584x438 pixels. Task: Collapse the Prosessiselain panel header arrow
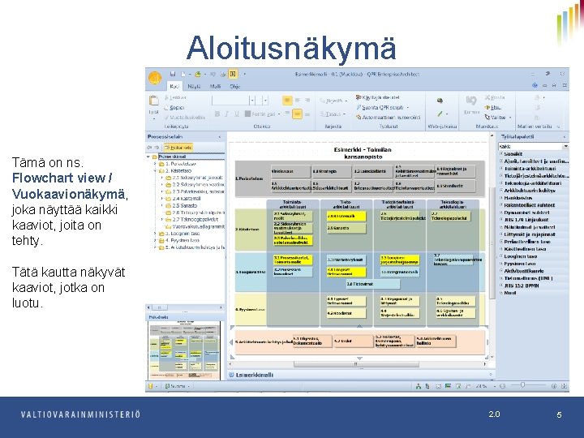[219, 137]
